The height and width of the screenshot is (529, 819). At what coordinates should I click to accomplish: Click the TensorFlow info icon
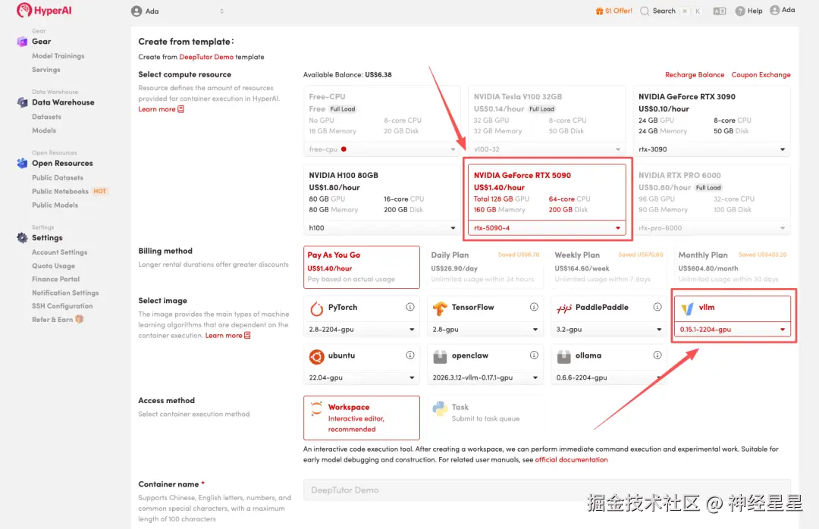click(x=534, y=307)
